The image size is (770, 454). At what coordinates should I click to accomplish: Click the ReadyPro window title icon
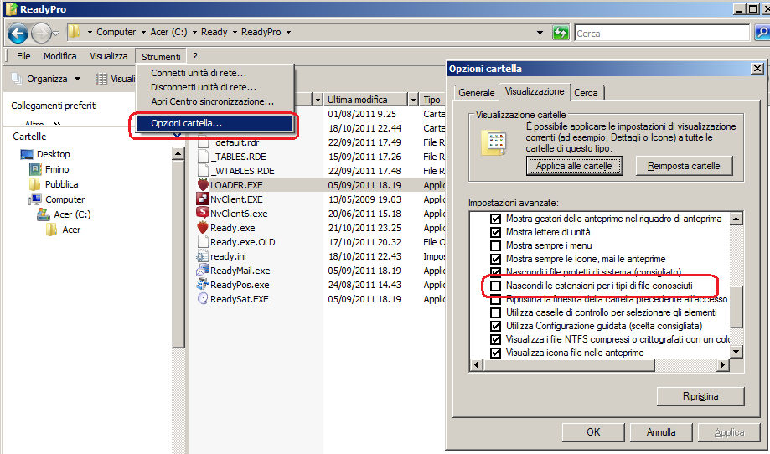point(11,9)
